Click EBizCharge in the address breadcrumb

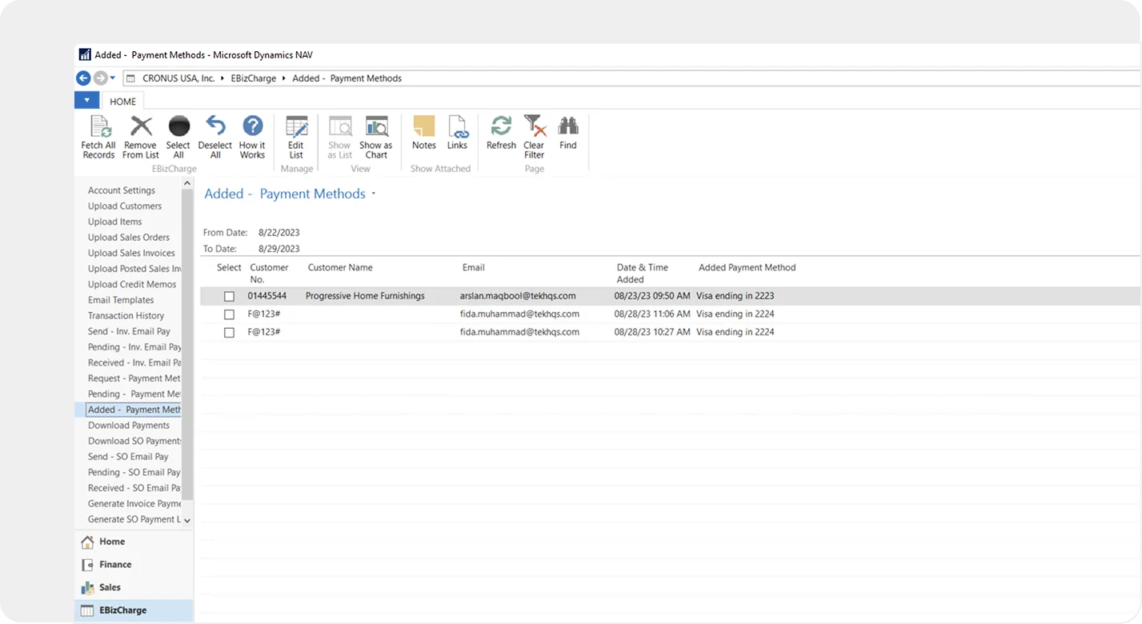254,78
